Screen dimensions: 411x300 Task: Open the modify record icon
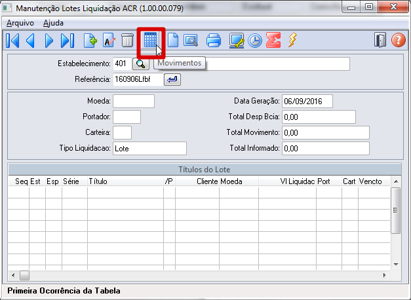coord(109,41)
